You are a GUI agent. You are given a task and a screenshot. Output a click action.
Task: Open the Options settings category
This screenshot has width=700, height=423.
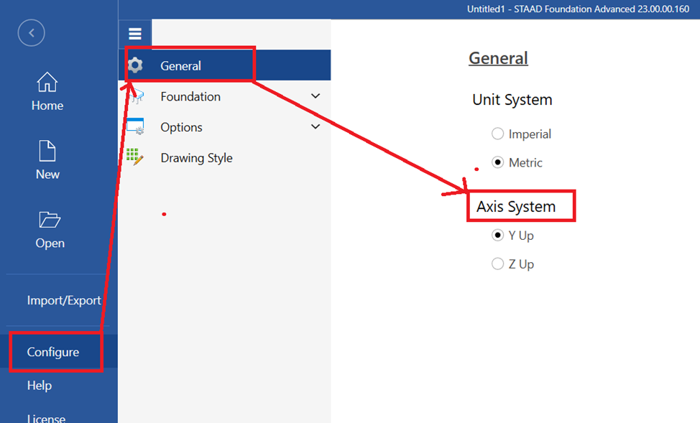[x=224, y=126]
